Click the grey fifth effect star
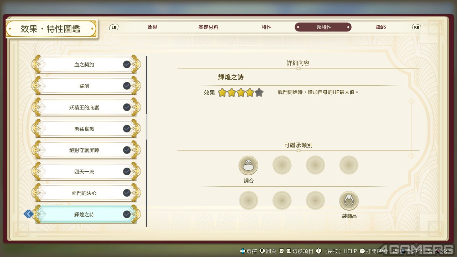 259,93
